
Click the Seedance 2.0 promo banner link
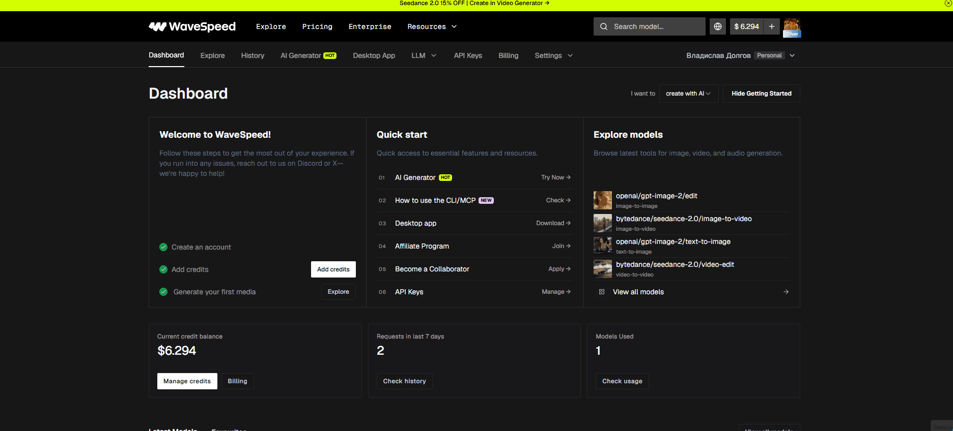[x=474, y=3]
